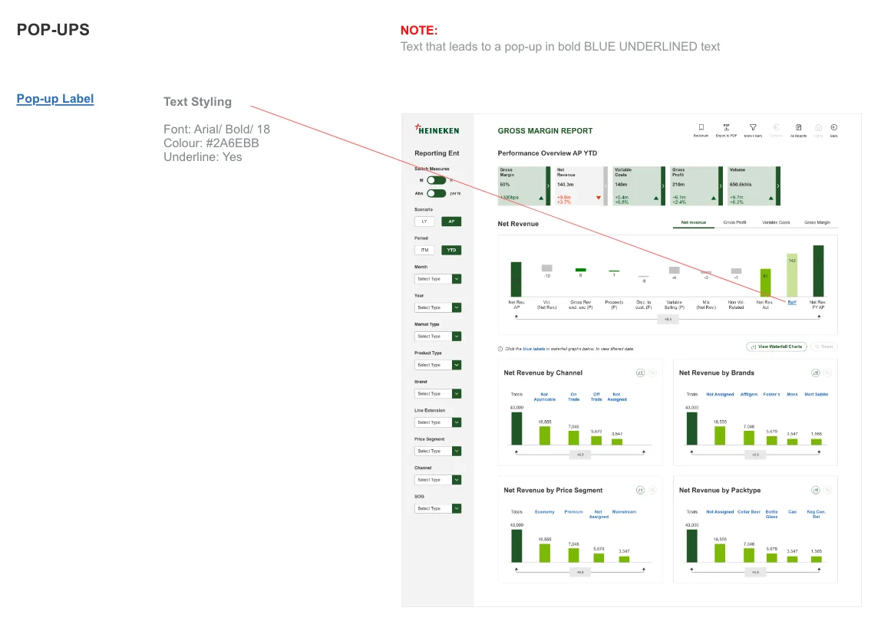Click reset icon on Net Revenue by Brands card
Viewport: 881px width, 624px height.
tap(827, 373)
